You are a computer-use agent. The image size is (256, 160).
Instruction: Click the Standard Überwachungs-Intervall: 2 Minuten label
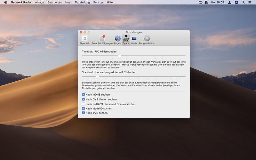109,72
